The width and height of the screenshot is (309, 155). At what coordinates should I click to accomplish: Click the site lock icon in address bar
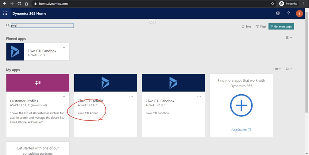tap(36, 4)
